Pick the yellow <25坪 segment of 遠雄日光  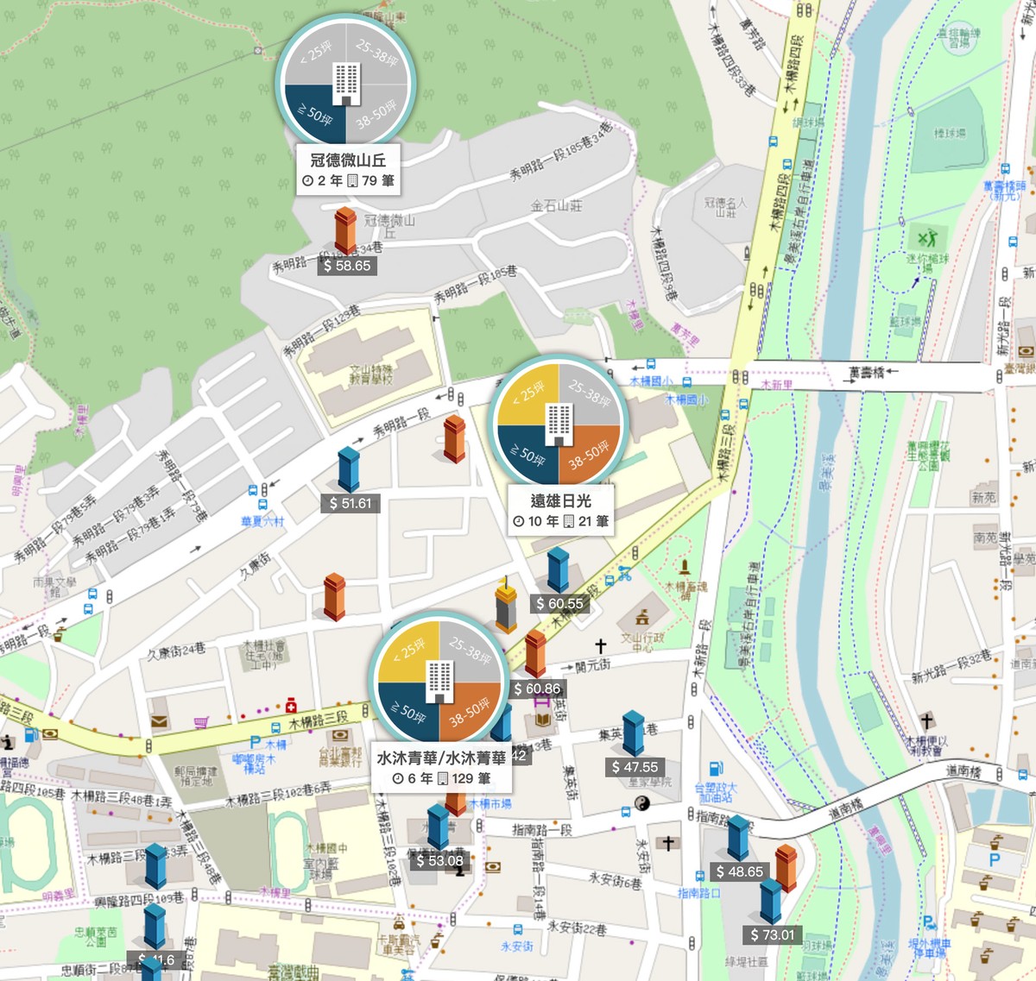coord(527,394)
